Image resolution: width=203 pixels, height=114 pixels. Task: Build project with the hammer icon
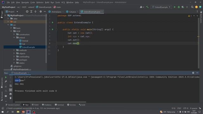147,7
